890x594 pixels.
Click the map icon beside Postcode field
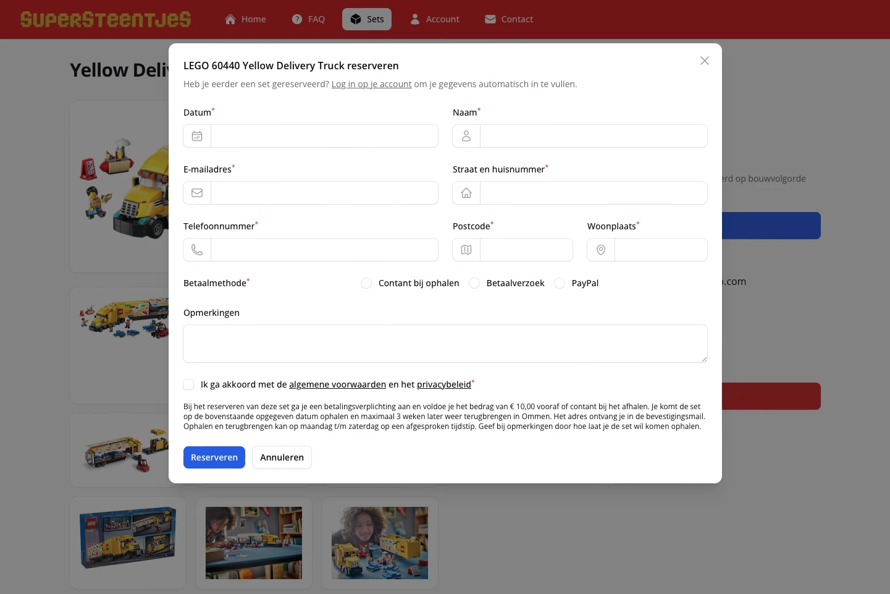466,250
